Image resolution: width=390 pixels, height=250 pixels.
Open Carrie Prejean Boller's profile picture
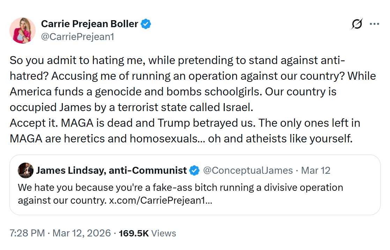pos(22,30)
